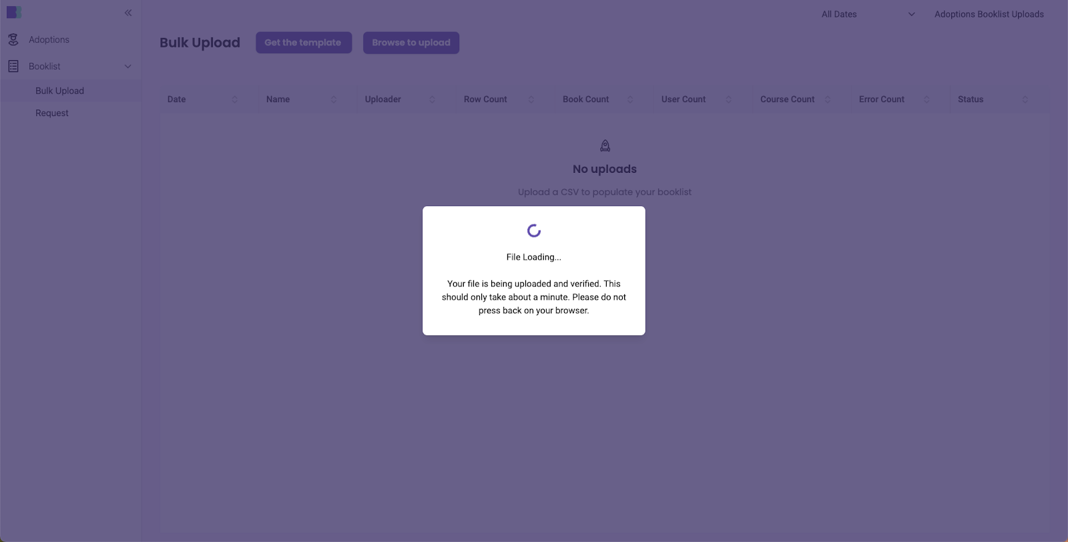
Task: Go to Request in sidebar
Action: pyautogui.click(x=52, y=113)
